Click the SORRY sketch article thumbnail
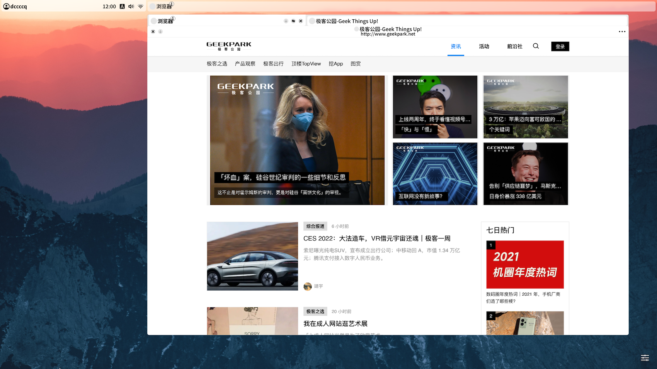This screenshot has width=657, height=369. point(252,321)
